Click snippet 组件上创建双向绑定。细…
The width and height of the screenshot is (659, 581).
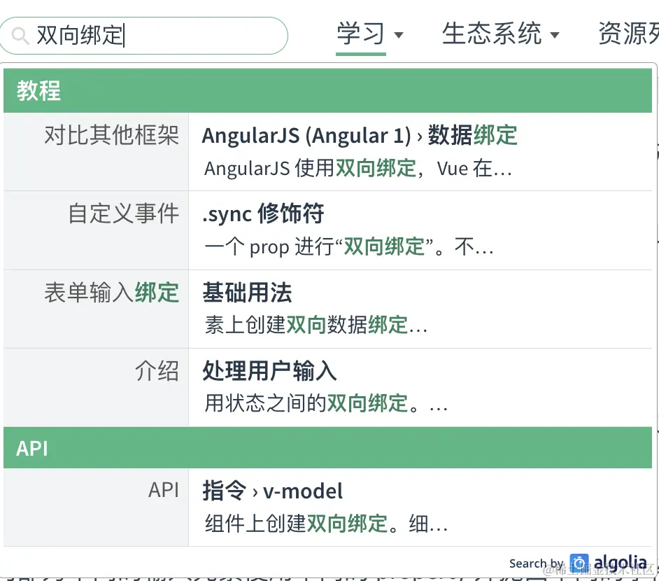point(326,524)
